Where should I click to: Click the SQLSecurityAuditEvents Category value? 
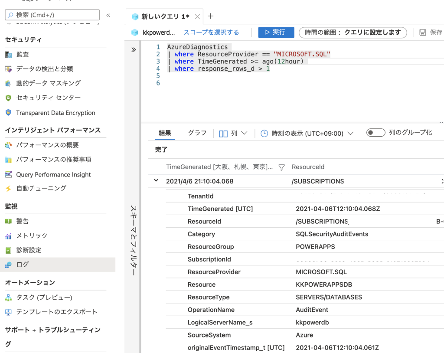coord(332,234)
